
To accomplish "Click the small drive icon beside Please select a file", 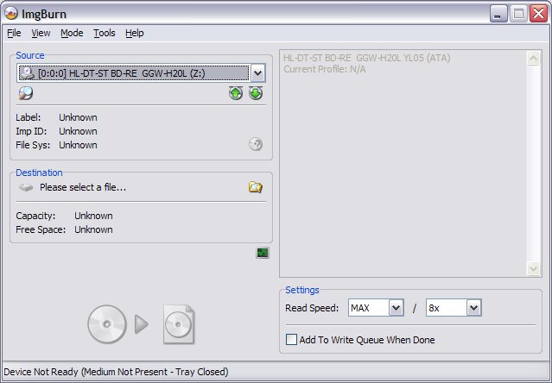I will (x=26, y=187).
